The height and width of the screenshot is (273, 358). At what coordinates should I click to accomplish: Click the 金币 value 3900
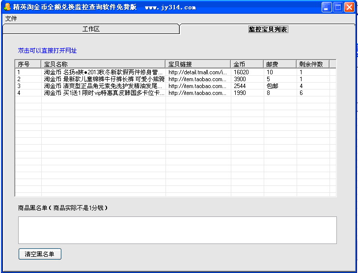(x=240, y=79)
